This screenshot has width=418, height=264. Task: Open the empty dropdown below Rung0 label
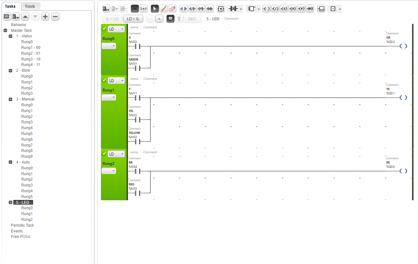point(109,46)
